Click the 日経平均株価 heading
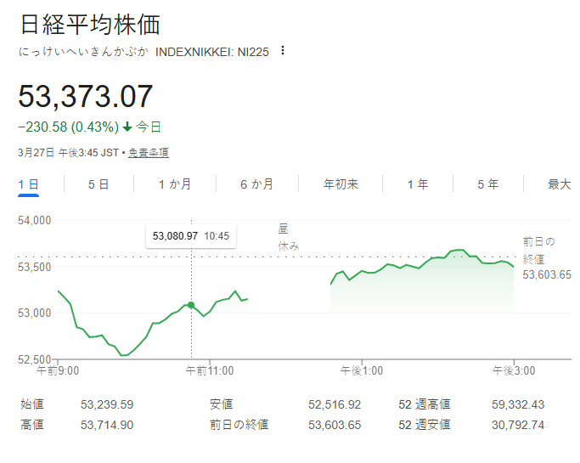The image size is (580, 463). (x=90, y=25)
